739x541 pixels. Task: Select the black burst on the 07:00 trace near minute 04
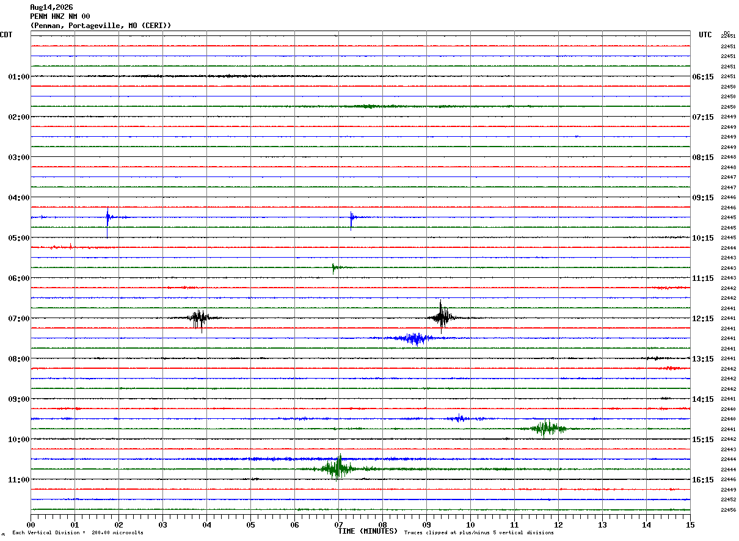click(198, 319)
